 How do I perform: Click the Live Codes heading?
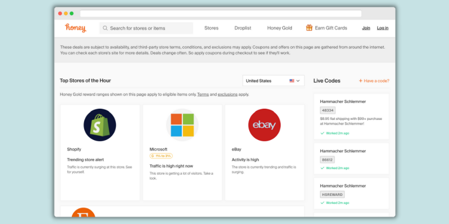[327, 81]
